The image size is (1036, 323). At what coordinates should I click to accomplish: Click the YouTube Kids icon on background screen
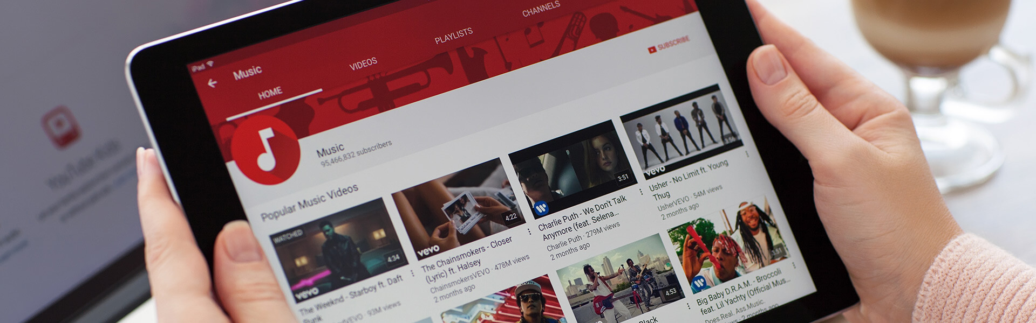click(61, 127)
